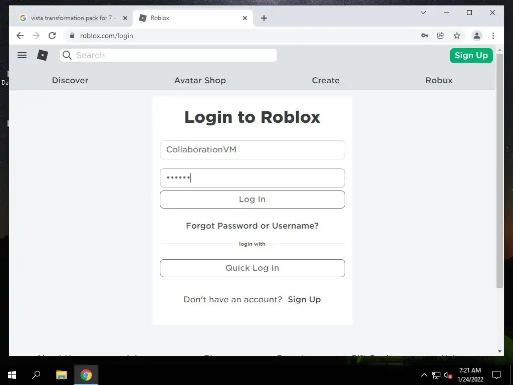Viewport: 513px width, 385px height.
Task: Launch File Explorer from the taskbar
Action: 61,375
